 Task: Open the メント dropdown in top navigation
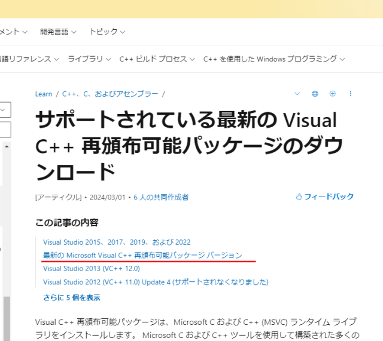pos(14,32)
